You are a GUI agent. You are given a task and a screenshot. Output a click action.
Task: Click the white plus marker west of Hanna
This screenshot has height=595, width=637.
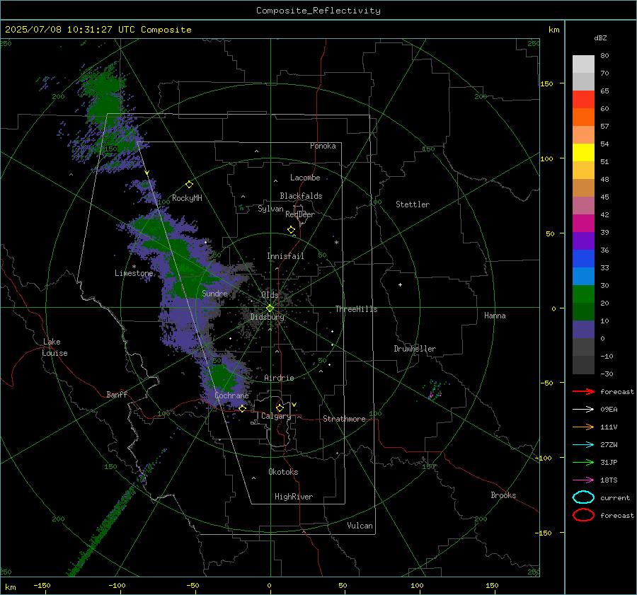400,284
